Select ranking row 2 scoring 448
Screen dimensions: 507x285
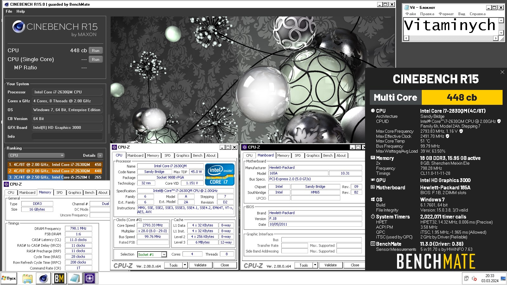[x=55, y=171]
